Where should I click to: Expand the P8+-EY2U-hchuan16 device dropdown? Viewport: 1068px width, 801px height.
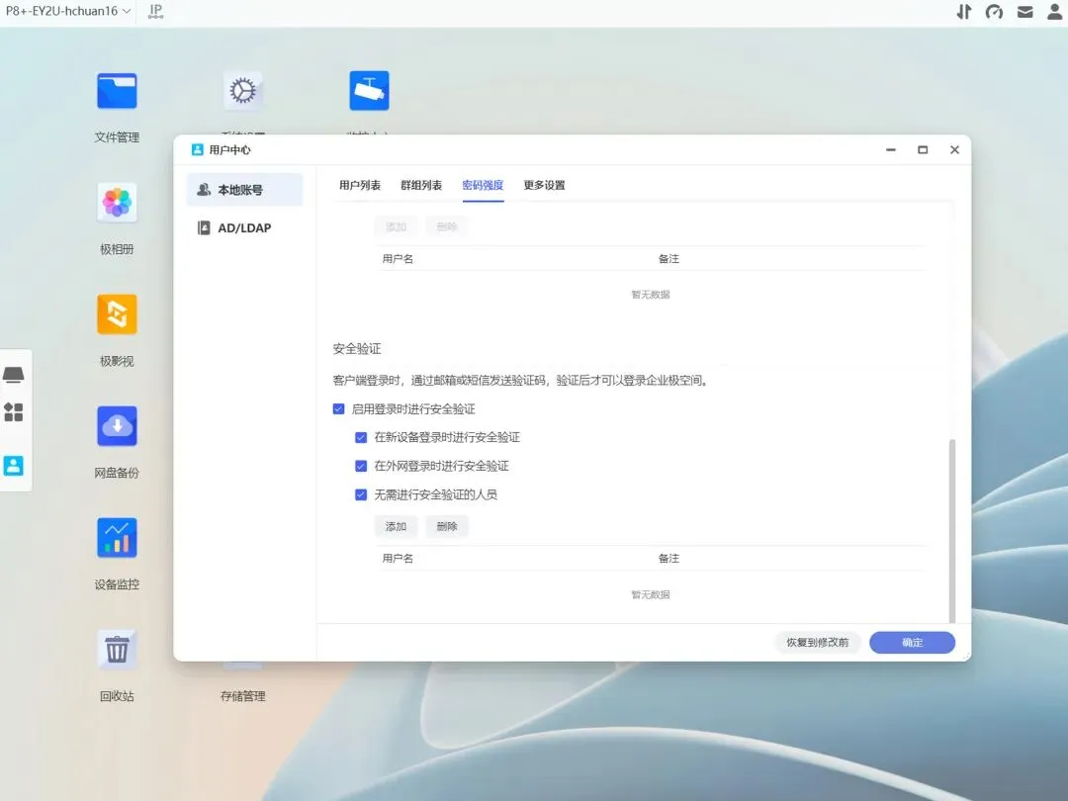tap(68, 11)
